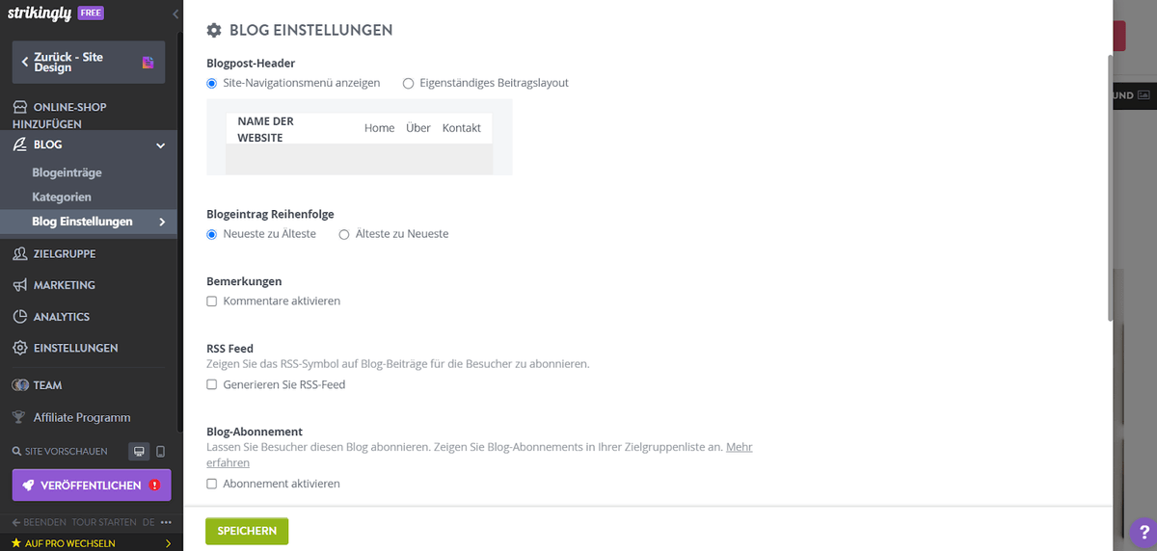Collapse the BLOG section chevron
Screen dimensions: 1157x551
point(161,145)
